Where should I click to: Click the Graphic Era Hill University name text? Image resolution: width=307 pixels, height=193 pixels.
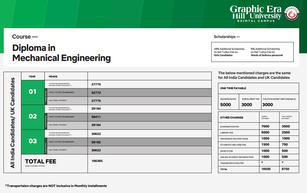click(256, 12)
